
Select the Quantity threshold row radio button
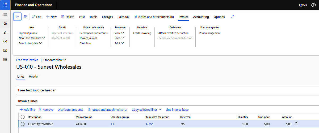tap(23, 124)
